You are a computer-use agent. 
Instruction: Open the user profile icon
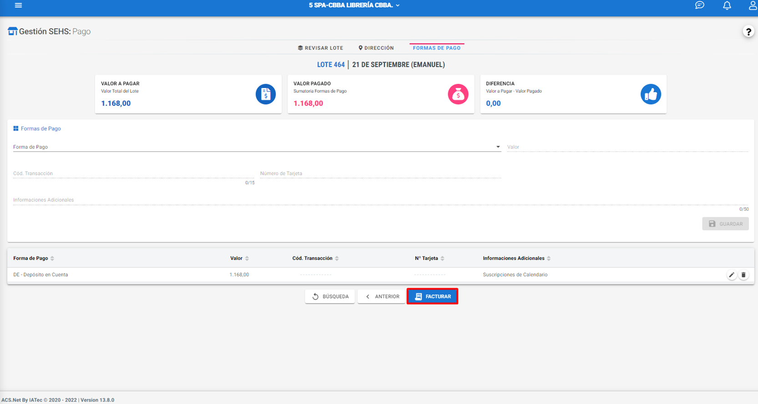[753, 5]
